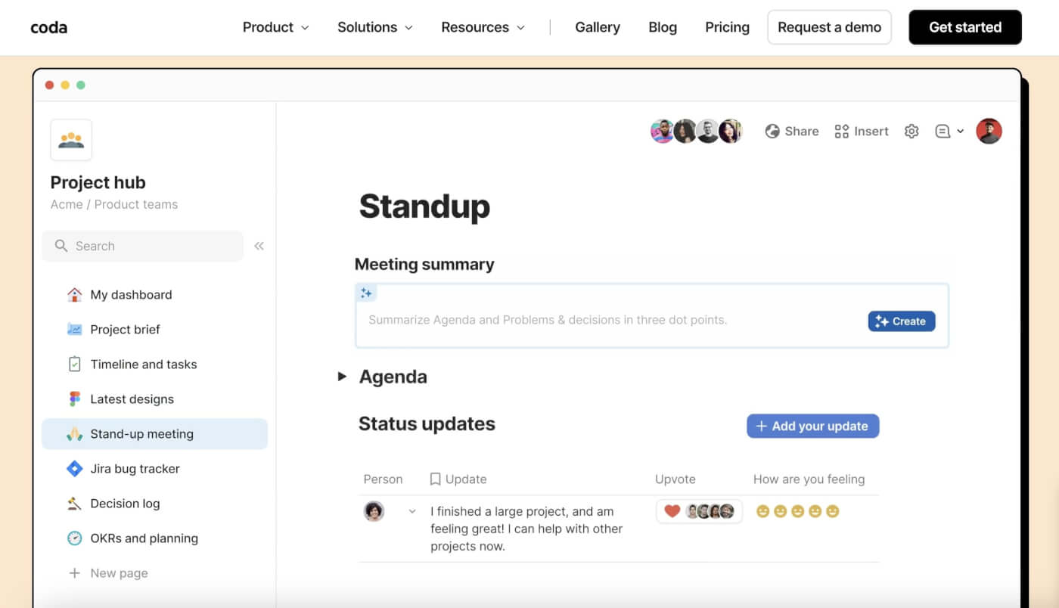The height and width of the screenshot is (608, 1059).
Task: Open the doc settings gear
Action: 911,131
